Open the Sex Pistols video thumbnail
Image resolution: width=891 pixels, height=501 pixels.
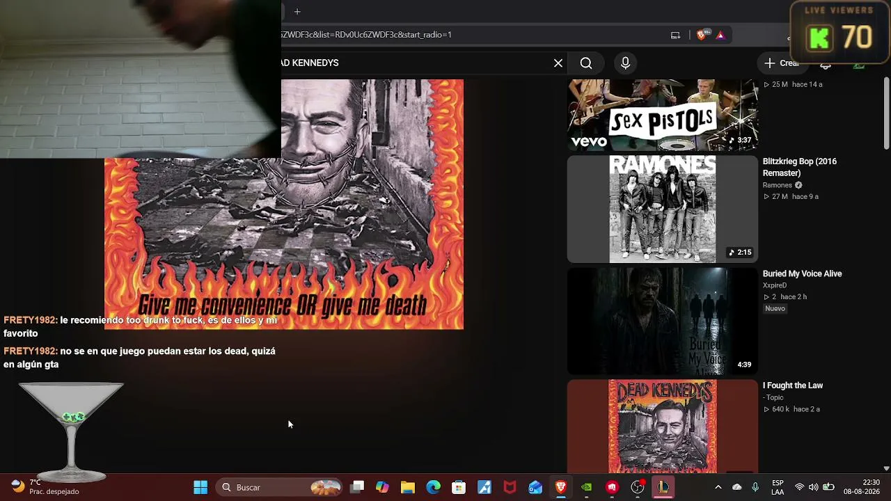coord(663,115)
